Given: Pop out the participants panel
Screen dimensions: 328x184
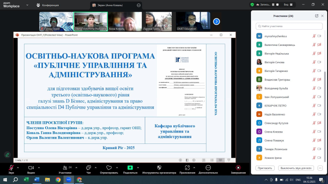Looking at the screenshot, I should pos(317,16).
